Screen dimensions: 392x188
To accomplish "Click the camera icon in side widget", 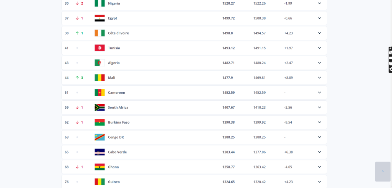I will tap(390, 52).
